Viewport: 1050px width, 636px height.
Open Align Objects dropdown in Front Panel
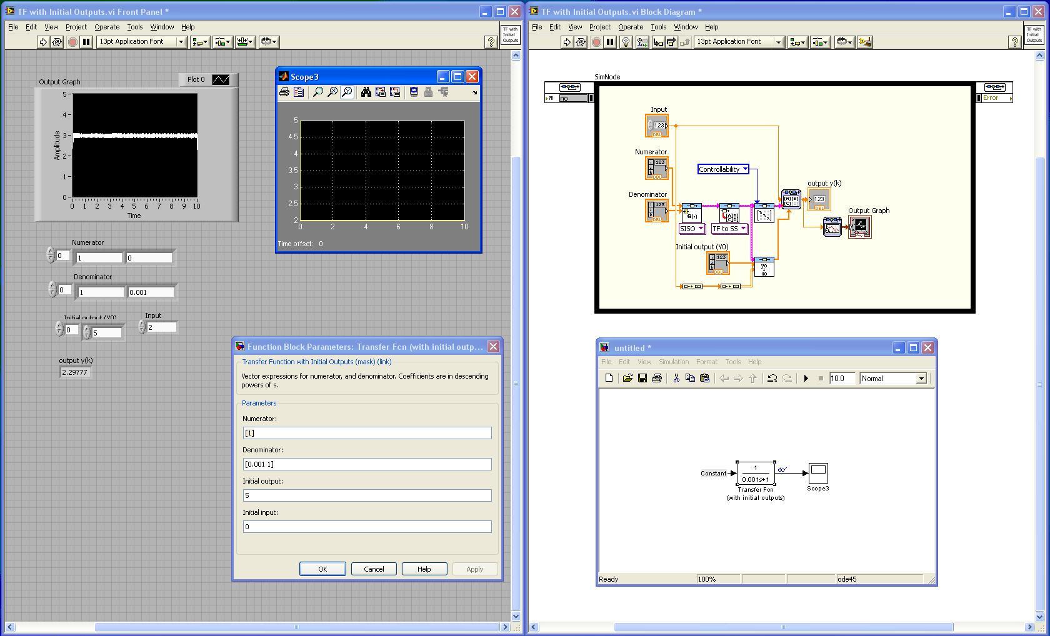[200, 42]
